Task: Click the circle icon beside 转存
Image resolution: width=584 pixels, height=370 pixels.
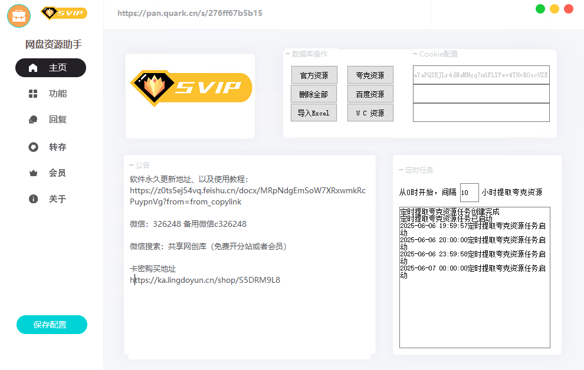Action: pyautogui.click(x=33, y=147)
